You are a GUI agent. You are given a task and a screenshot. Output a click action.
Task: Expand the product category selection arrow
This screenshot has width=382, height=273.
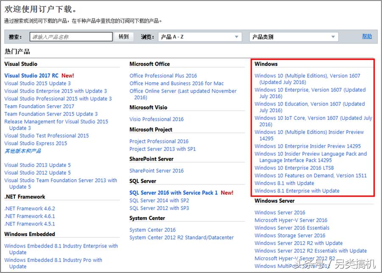coord(333,36)
